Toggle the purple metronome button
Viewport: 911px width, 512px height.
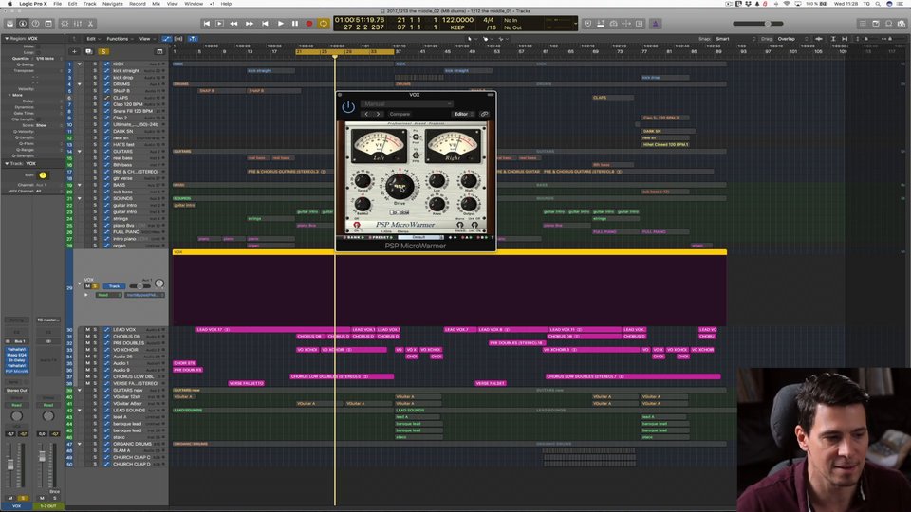tap(656, 24)
